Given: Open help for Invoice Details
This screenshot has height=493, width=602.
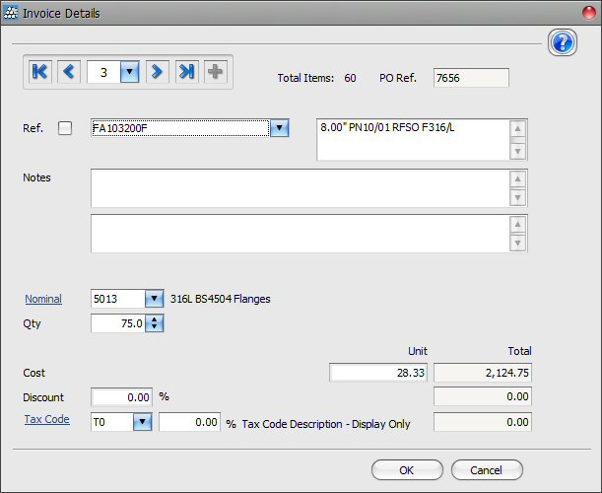Looking at the screenshot, I should tap(563, 42).
